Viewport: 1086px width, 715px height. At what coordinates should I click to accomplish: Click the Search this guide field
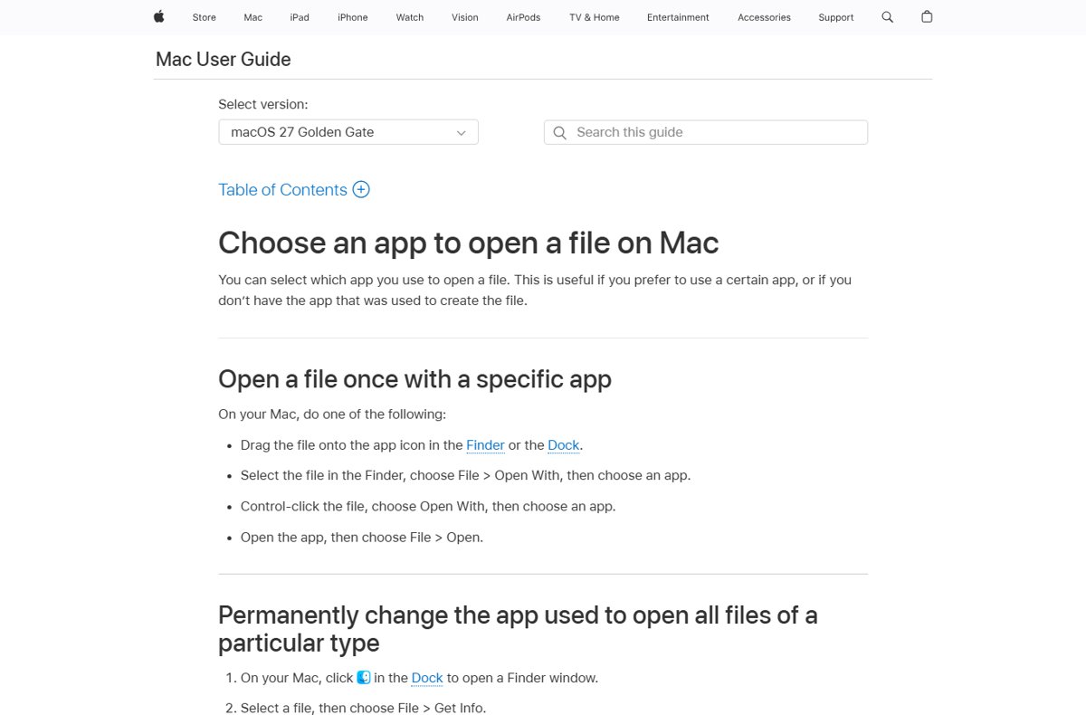coord(706,132)
